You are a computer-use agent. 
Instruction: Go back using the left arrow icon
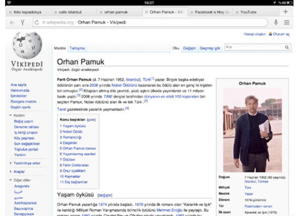click(12, 23)
